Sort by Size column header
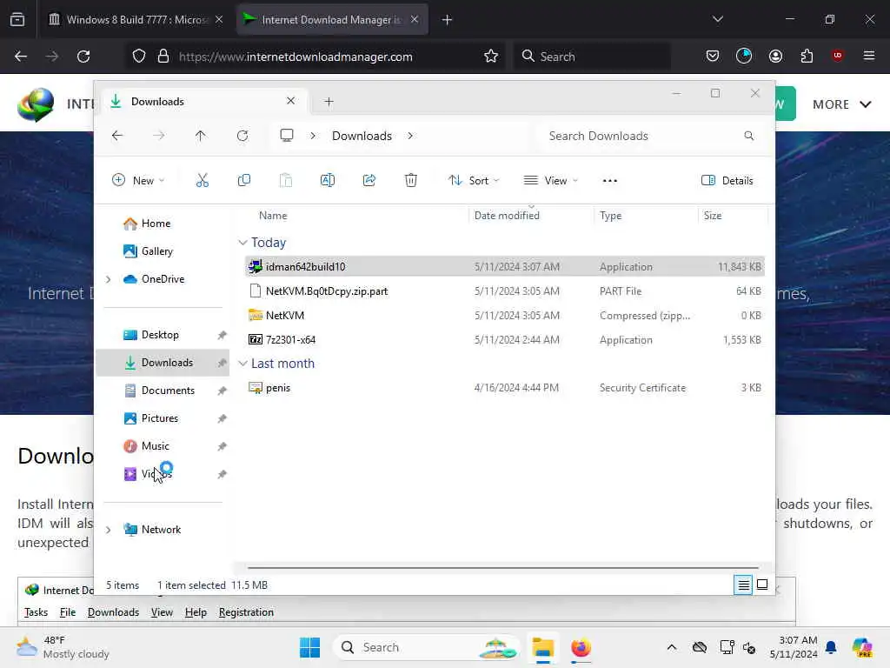Viewport: 890px width, 668px height. [x=713, y=216]
